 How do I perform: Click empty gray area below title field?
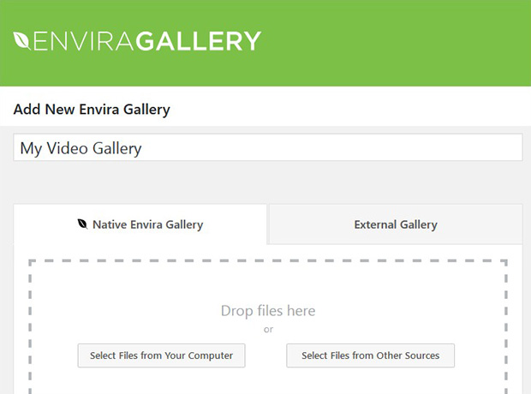click(x=268, y=182)
